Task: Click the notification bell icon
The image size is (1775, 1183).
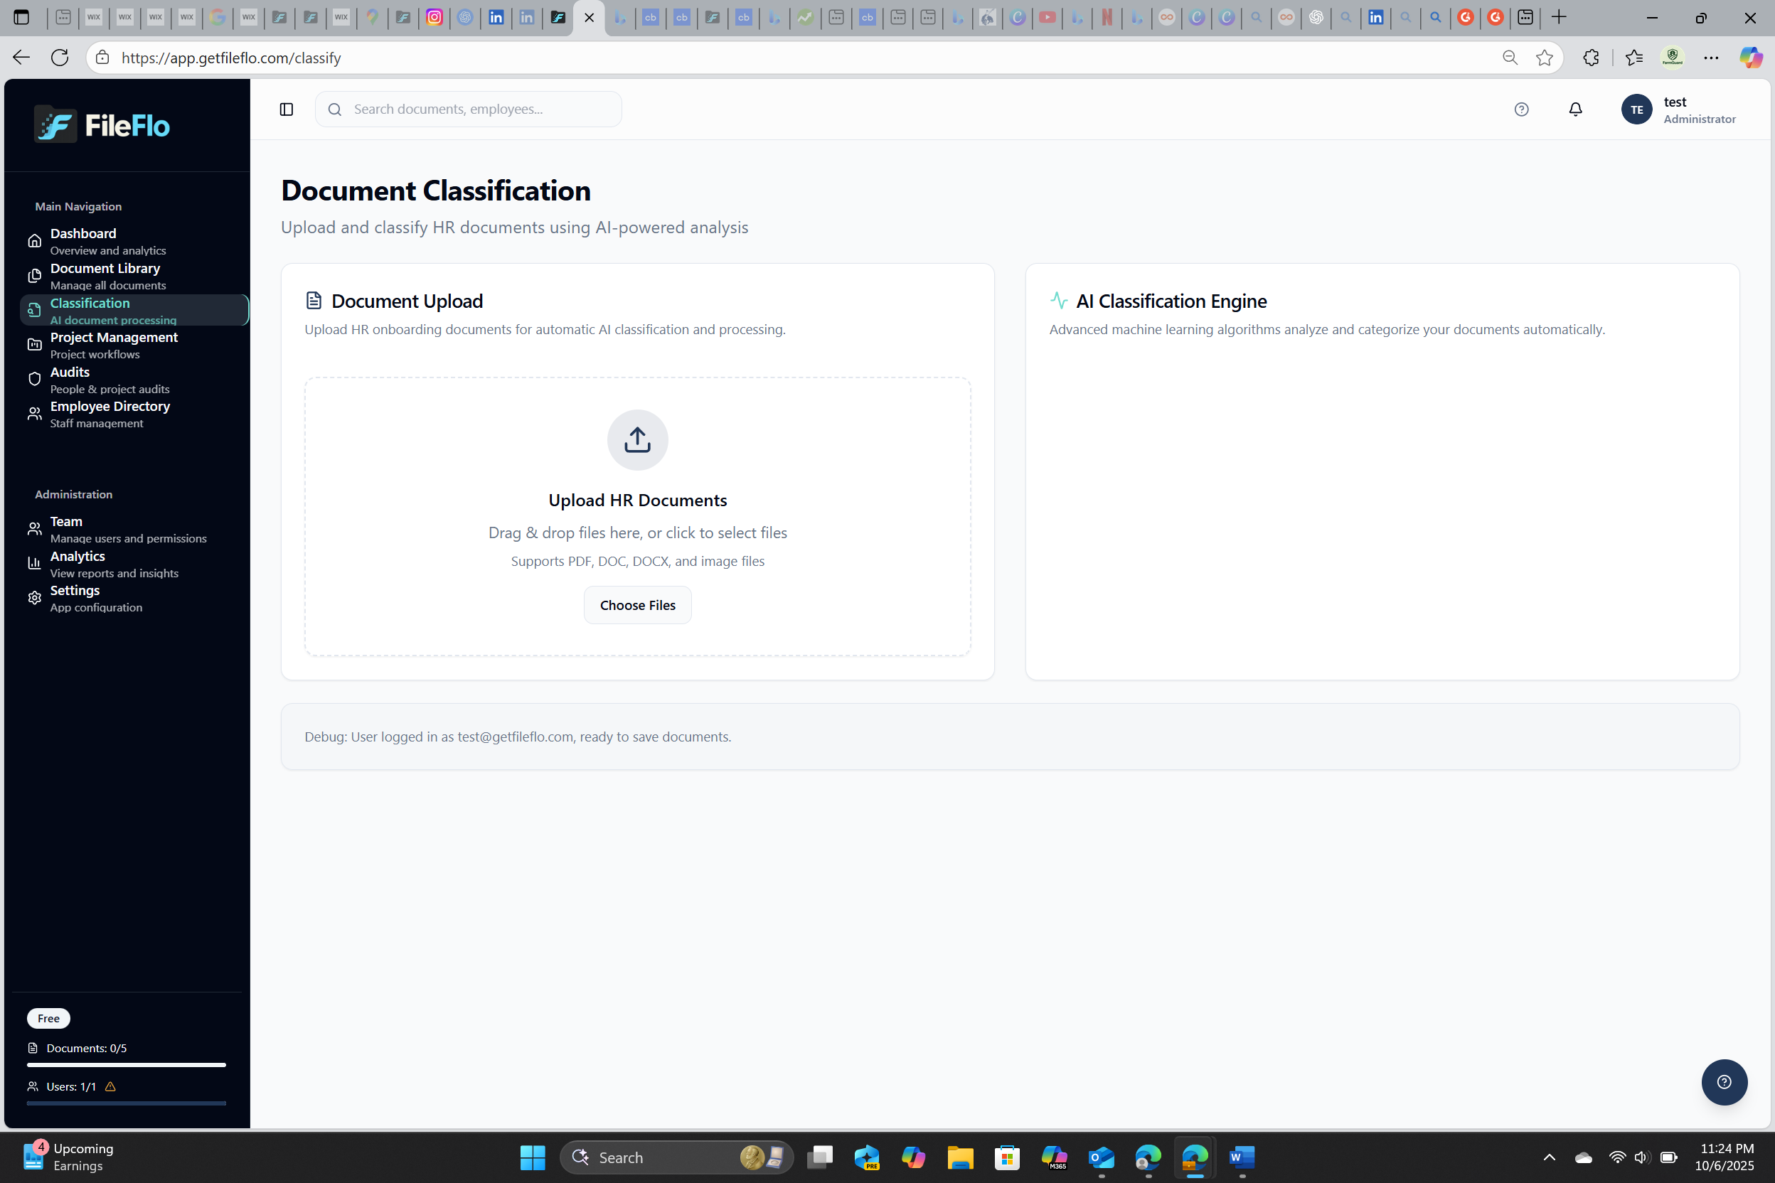Action: 1575,109
